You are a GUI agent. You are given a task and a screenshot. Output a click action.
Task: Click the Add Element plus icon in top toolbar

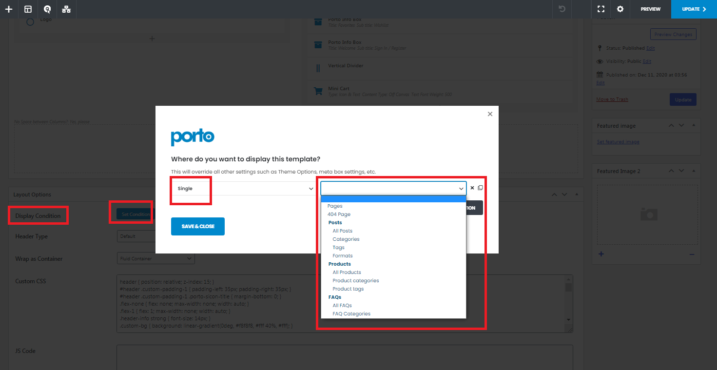coord(9,9)
